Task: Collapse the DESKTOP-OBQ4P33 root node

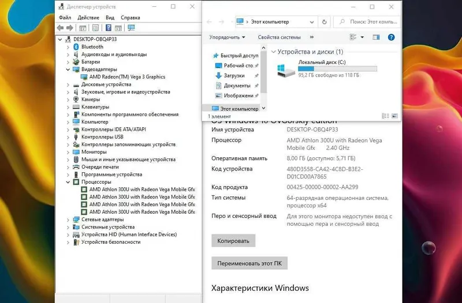Action: coord(61,39)
